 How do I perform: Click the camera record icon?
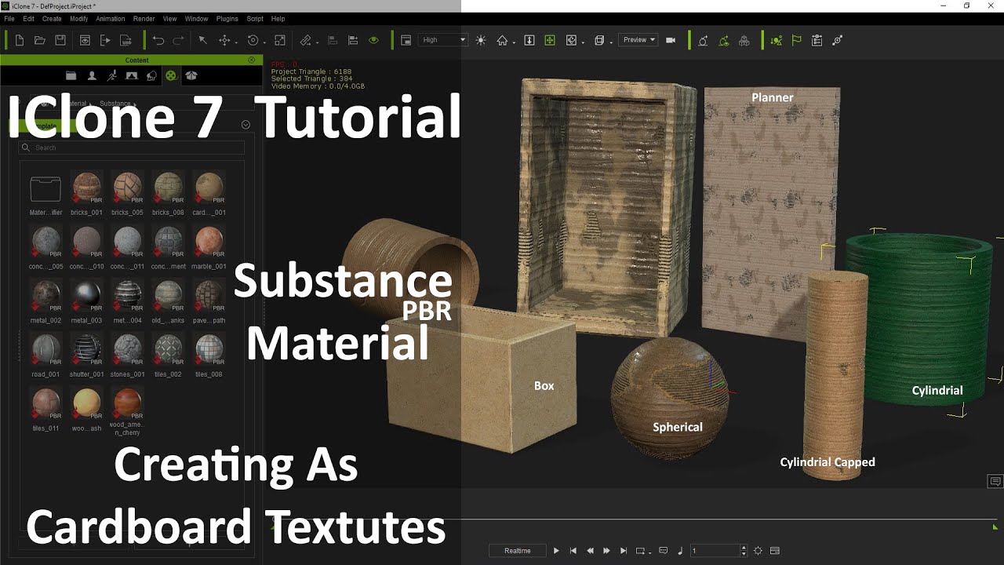(x=671, y=40)
